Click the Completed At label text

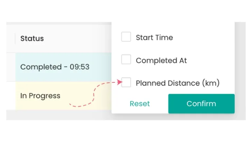161,61
